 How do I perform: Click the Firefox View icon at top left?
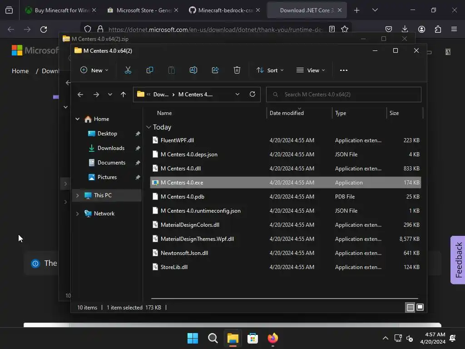(9, 10)
